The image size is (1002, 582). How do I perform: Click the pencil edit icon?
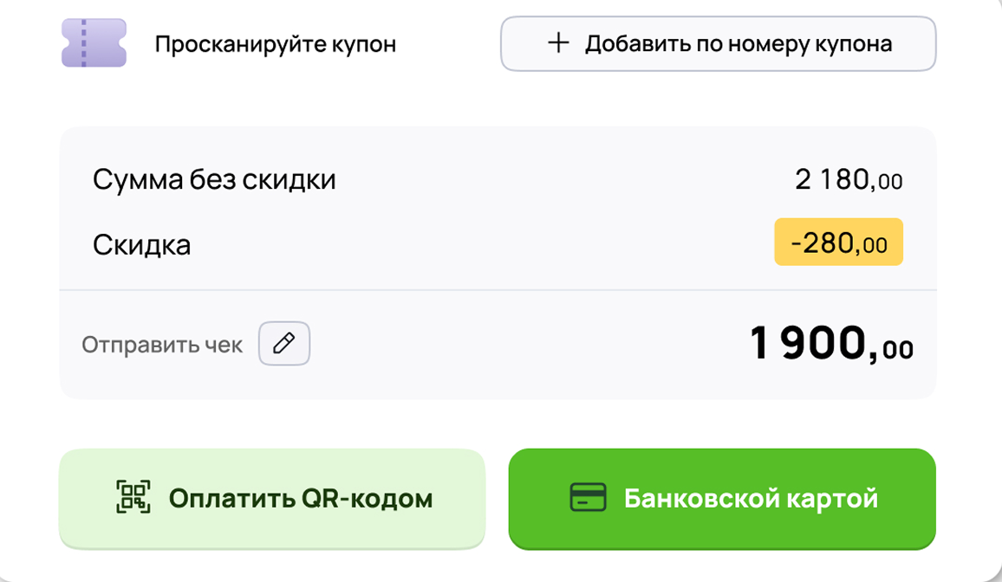[x=284, y=345]
